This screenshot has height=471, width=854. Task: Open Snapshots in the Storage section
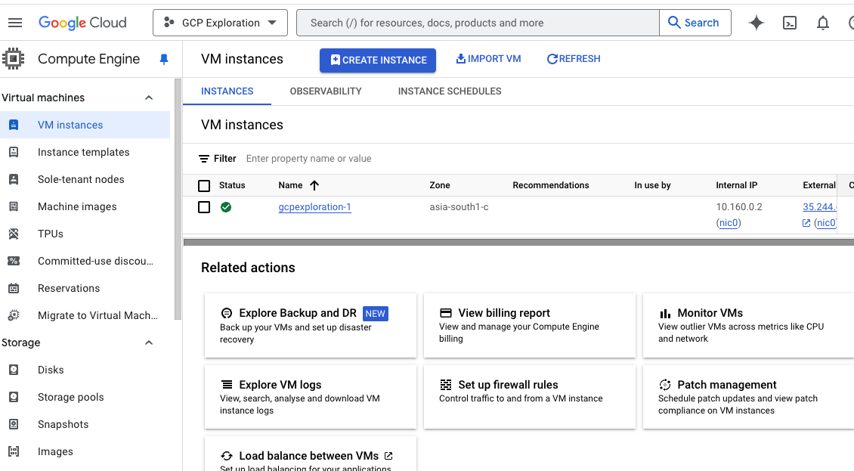63,424
